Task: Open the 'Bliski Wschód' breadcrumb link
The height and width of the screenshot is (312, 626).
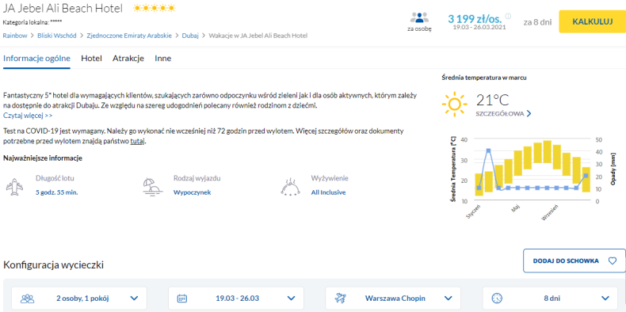Action: coord(57,36)
